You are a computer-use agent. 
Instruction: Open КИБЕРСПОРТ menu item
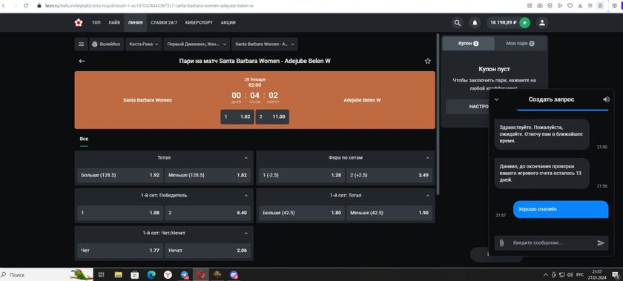click(x=199, y=23)
